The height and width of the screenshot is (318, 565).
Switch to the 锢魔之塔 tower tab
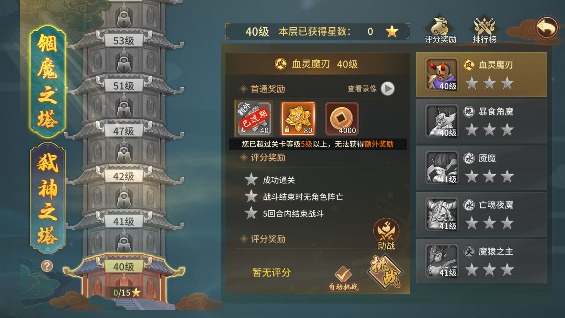48,81
